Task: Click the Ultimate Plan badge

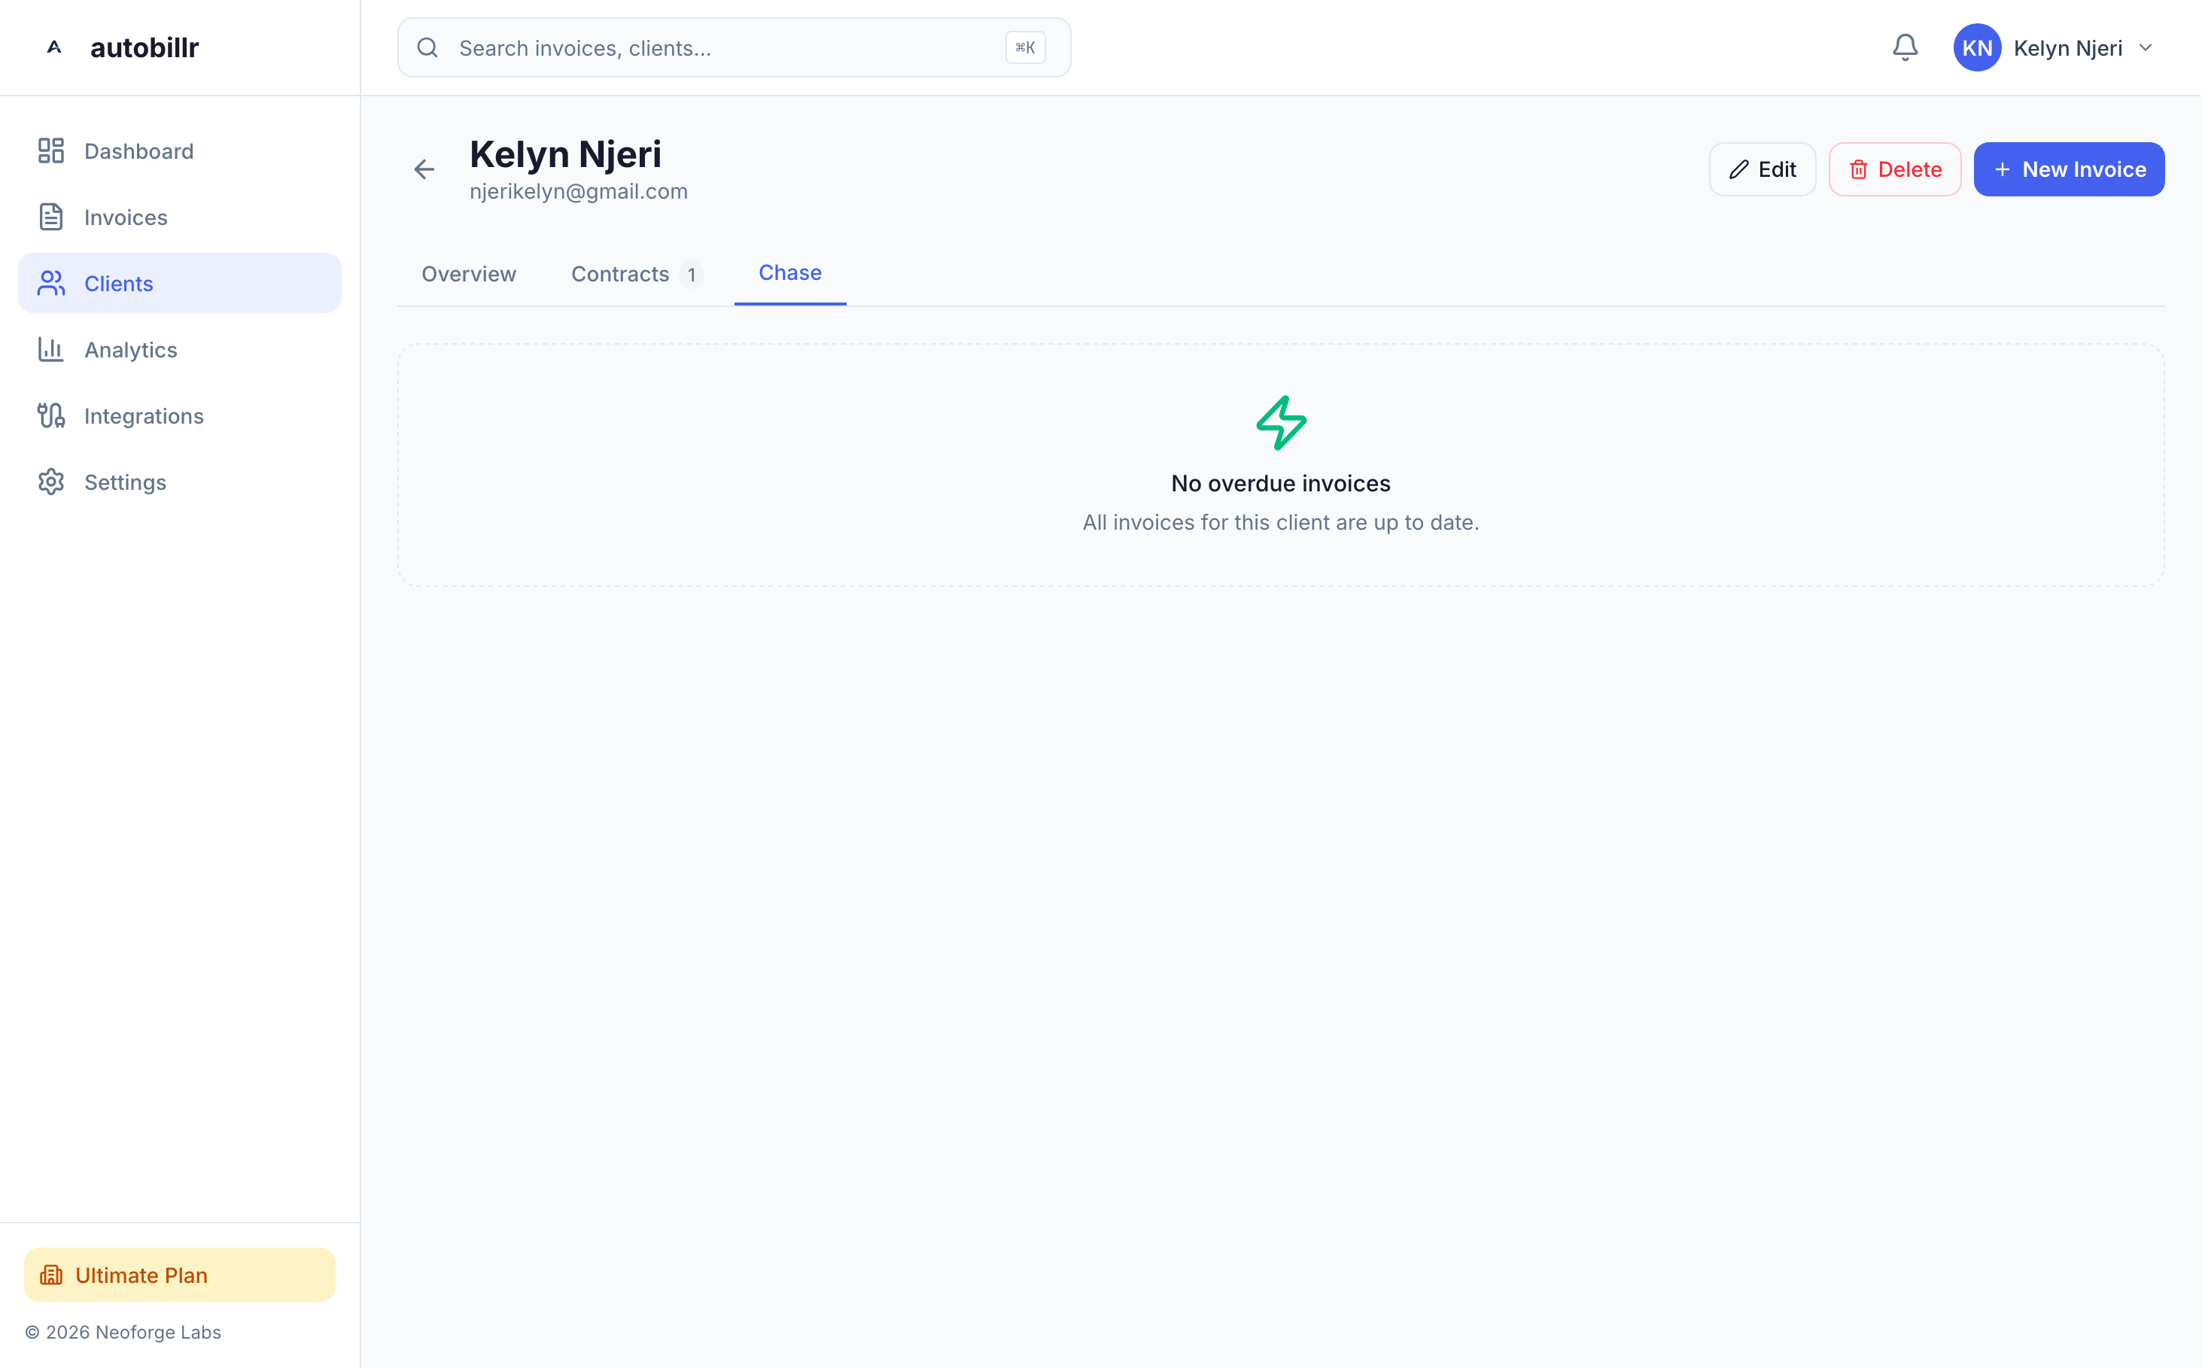Action: [179, 1274]
